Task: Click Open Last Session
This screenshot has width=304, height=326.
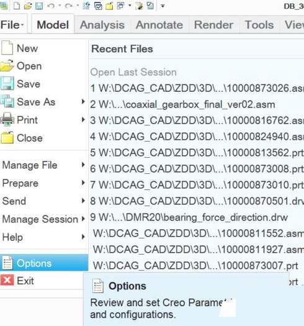Action: point(133,73)
